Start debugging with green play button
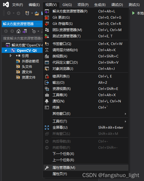144x181 pixels. (x=133, y=13)
